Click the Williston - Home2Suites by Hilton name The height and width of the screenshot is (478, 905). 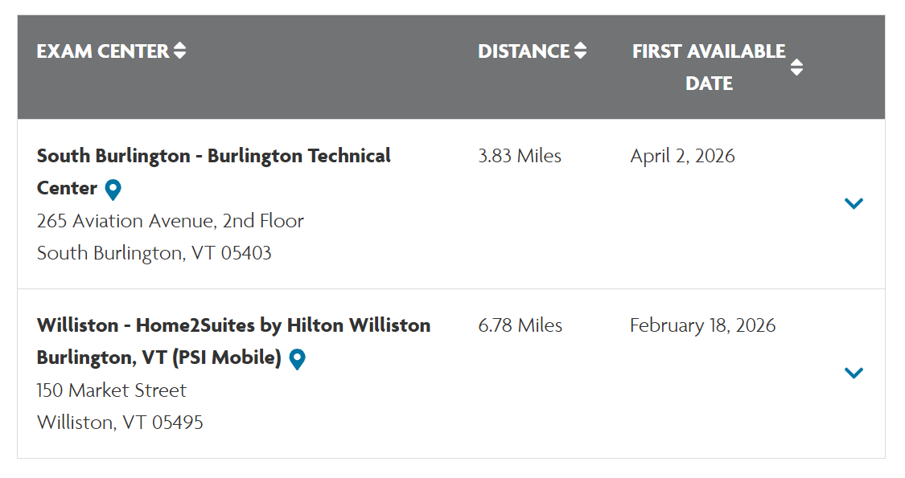coord(233,325)
